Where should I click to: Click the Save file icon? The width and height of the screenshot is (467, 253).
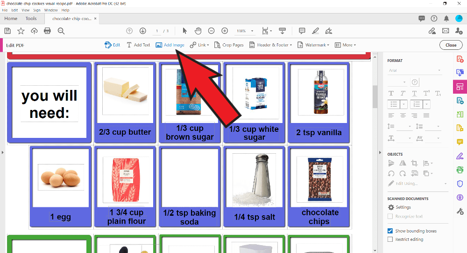[7, 31]
